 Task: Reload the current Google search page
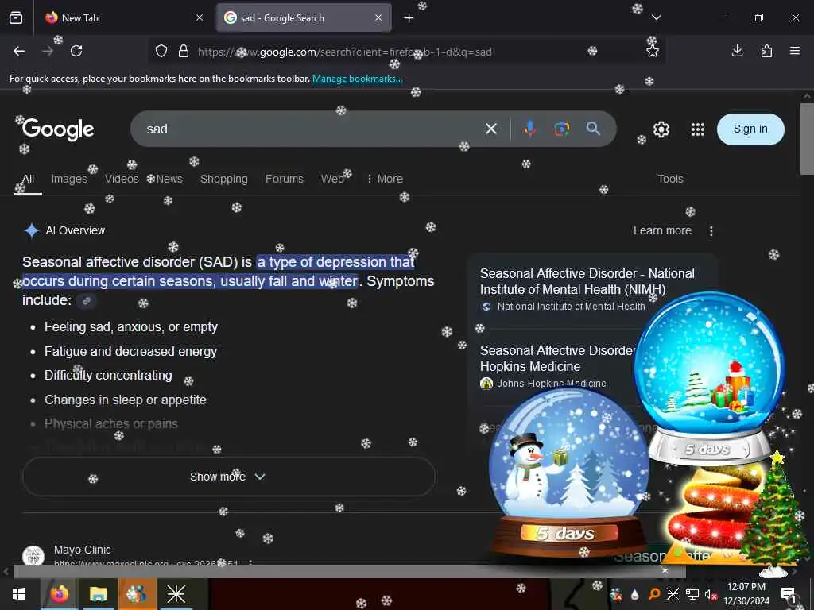[x=76, y=51]
